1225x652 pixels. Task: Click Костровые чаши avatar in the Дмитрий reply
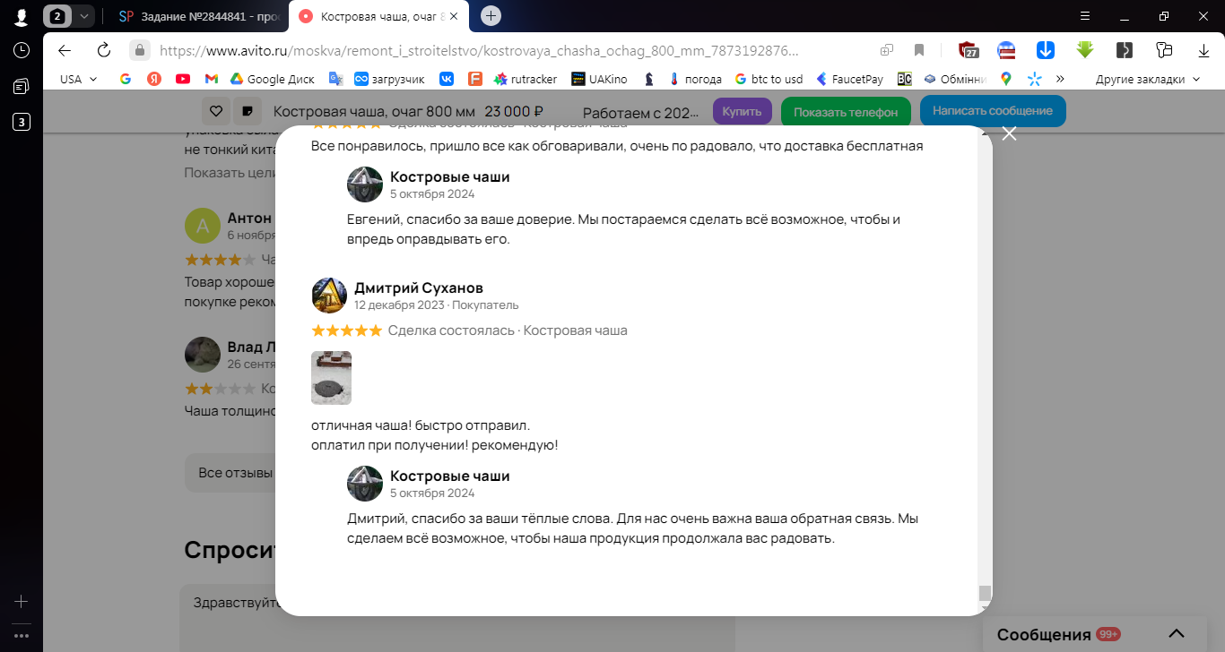coord(365,484)
